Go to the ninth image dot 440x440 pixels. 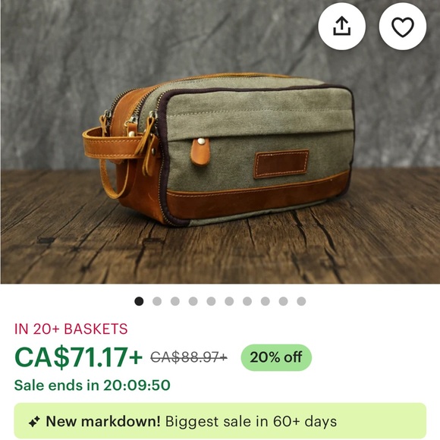tap(284, 301)
